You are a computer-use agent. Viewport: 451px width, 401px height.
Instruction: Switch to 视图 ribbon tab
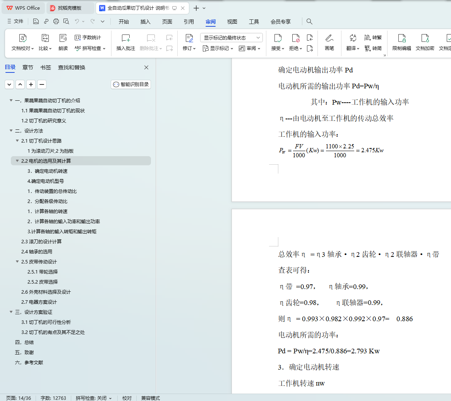pos(232,22)
